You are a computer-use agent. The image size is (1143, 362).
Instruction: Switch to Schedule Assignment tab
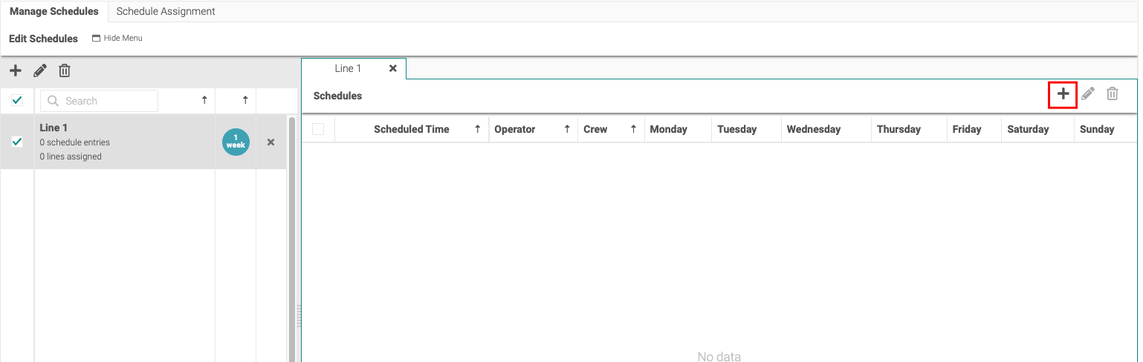pos(166,11)
